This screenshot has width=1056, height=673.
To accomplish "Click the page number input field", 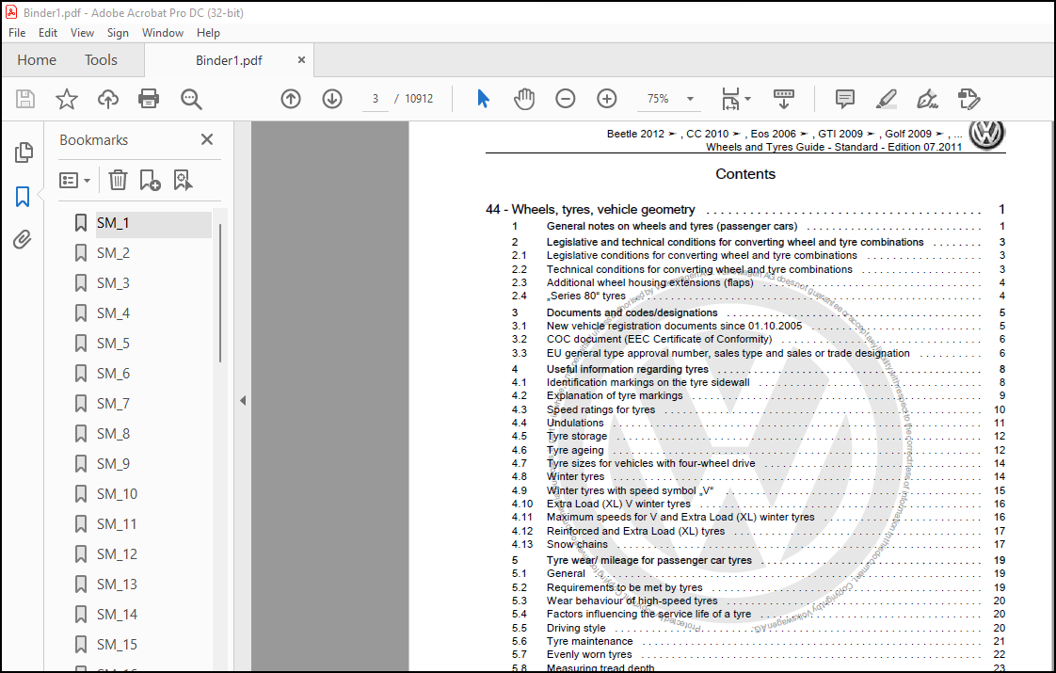I will click(x=376, y=99).
